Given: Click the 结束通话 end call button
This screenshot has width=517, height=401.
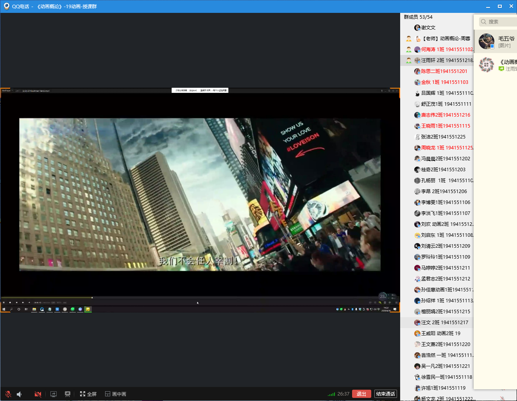Looking at the screenshot, I should [385, 394].
